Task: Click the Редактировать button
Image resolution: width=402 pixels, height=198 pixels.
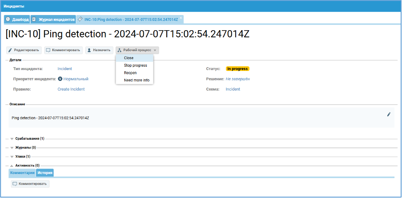Action: click(x=24, y=50)
